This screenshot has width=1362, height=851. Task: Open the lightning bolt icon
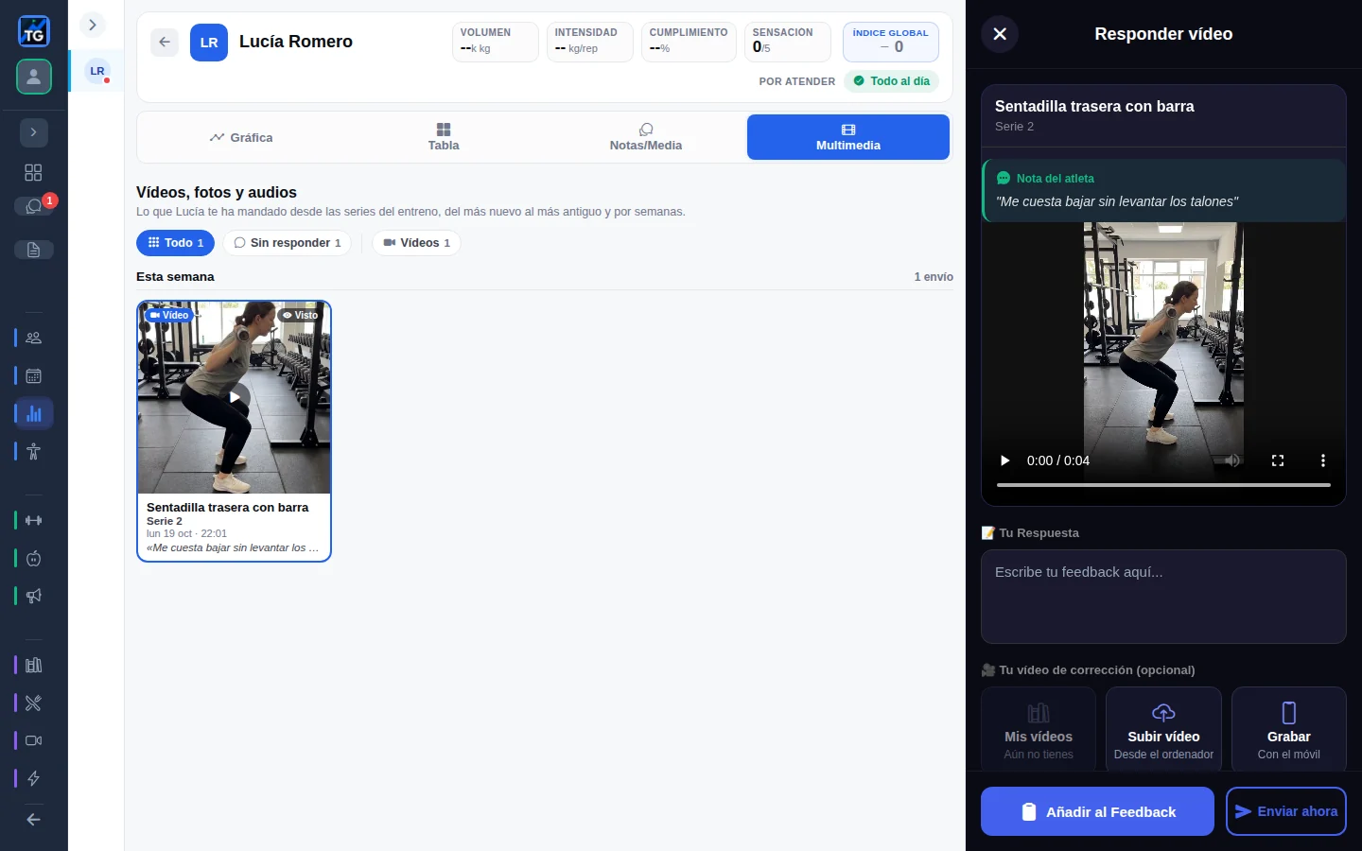click(34, 778)
